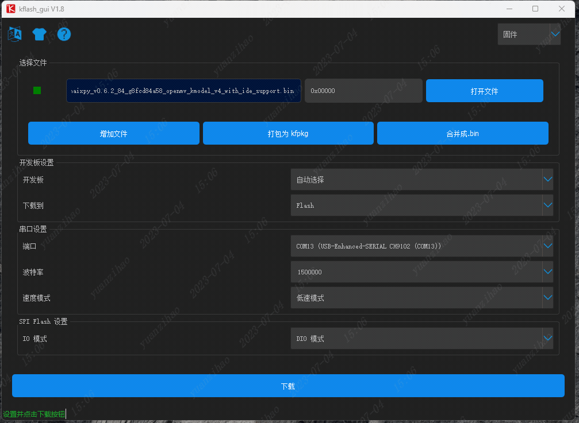
Task: Click the 选择文件 group label
Action: click(33, 63)
